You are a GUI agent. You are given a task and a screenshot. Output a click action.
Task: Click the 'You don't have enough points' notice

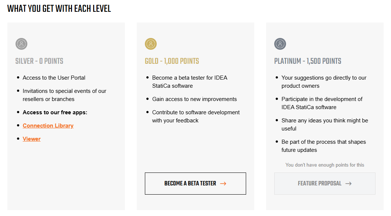pyautogui.click(x=325, y=165)
